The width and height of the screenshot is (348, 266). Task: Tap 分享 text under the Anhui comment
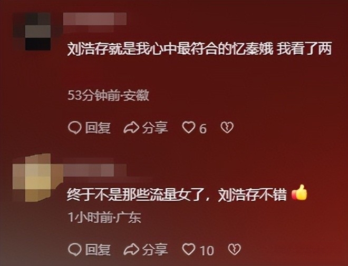[x=155, y=128]
